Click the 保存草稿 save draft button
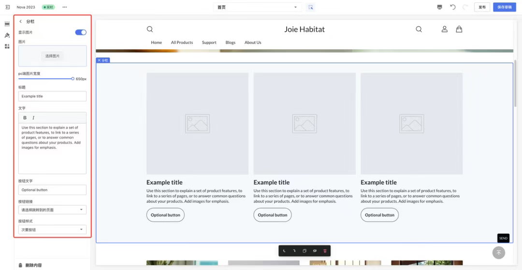Viewport: 522px width, 270px height. (505, 7)
